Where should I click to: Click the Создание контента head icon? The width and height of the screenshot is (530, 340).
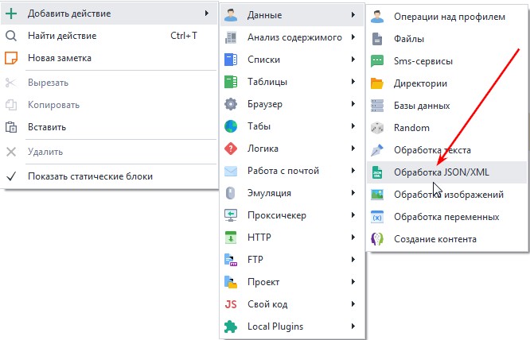377,239
